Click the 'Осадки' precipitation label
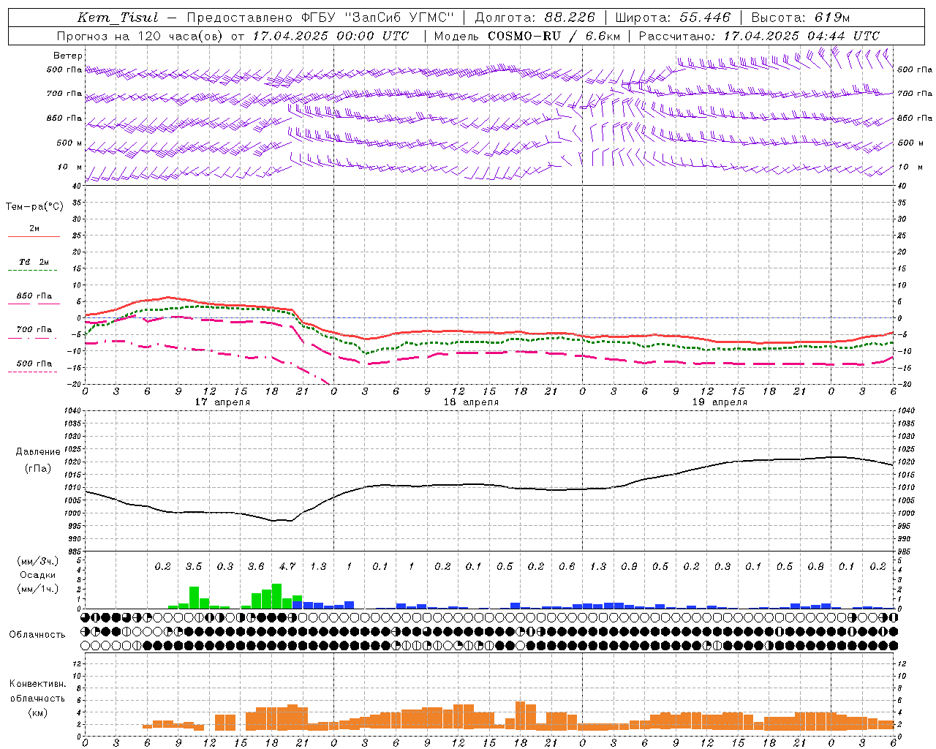The height and width of the screenshot is (749, 936). (38, 575)
